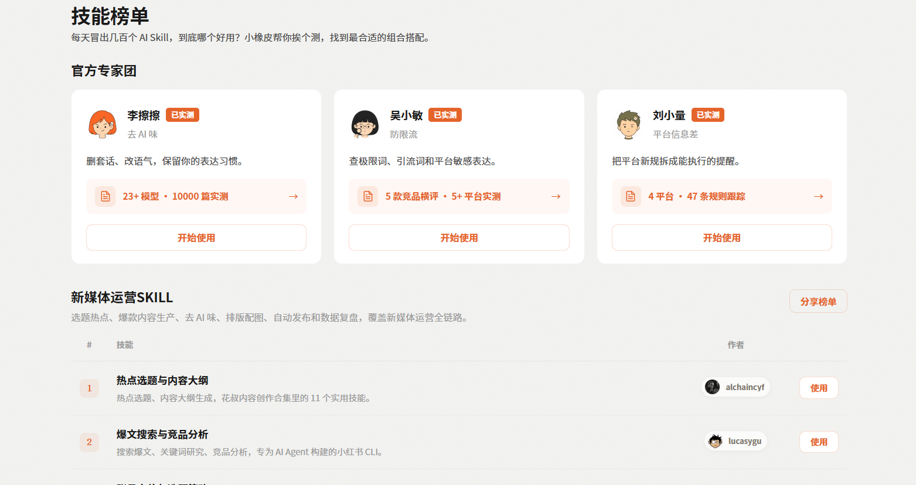Image resolution: width=916 pixels, height=485 pixels.
Task: Click arrow on 5+ 平台实测 row
Action: click(x=556, y=196)
